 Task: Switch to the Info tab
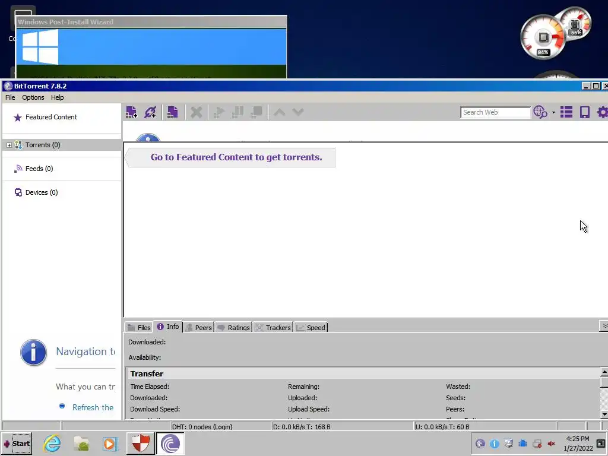[x=168, y=327]
